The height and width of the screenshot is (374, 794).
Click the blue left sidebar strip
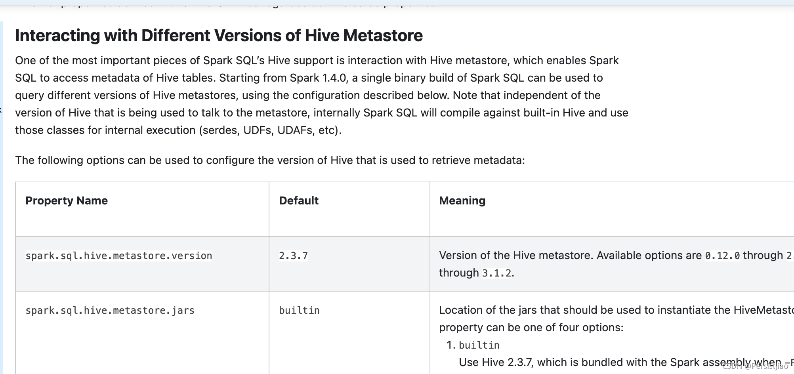coord(2,198)
